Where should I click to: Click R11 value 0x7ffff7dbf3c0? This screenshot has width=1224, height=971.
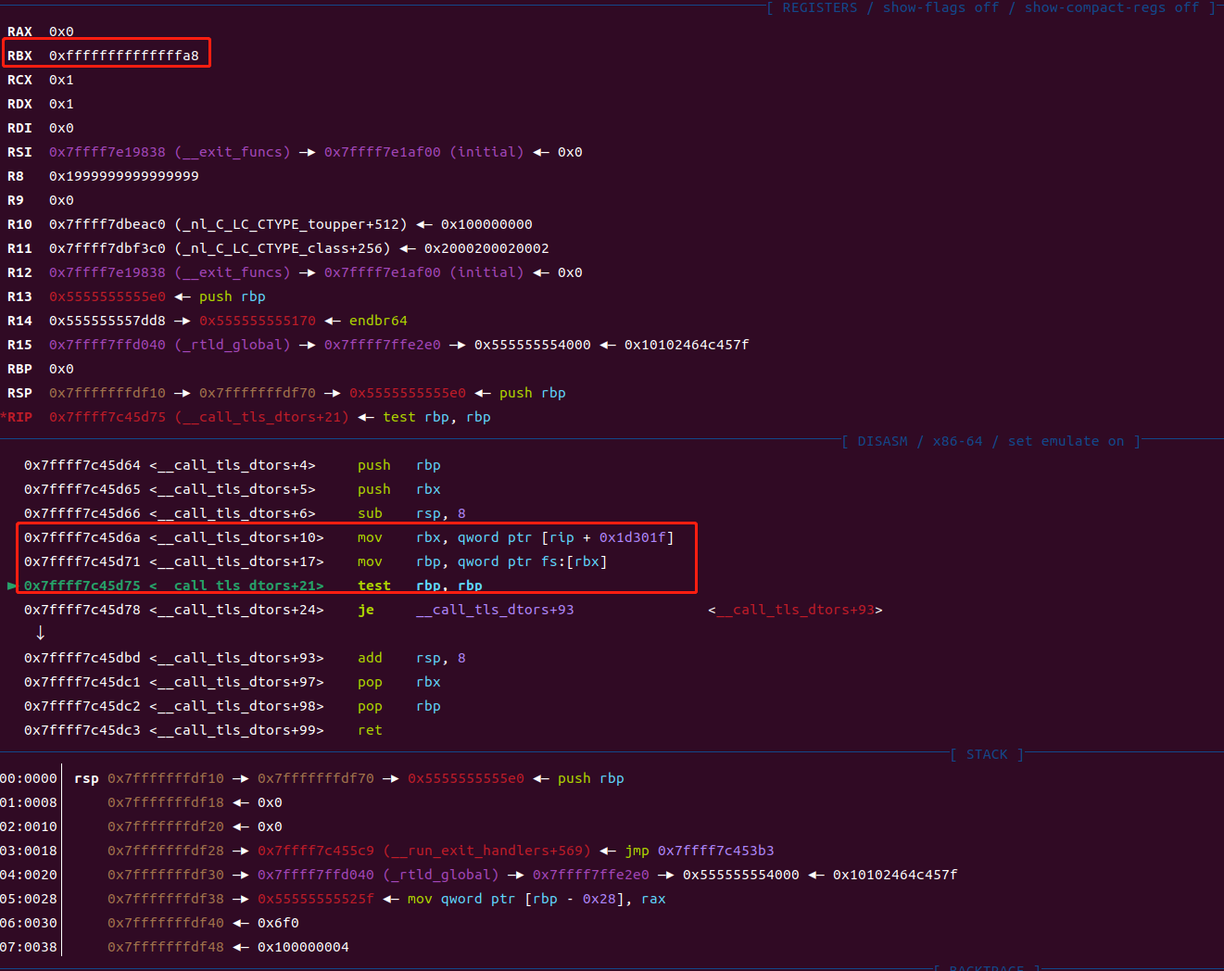107,248
